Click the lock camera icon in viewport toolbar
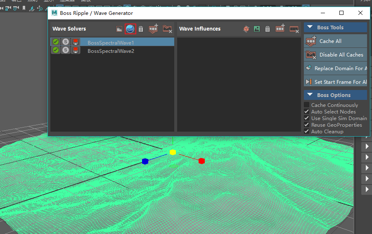The image size is (372, 234). (8, 8)
